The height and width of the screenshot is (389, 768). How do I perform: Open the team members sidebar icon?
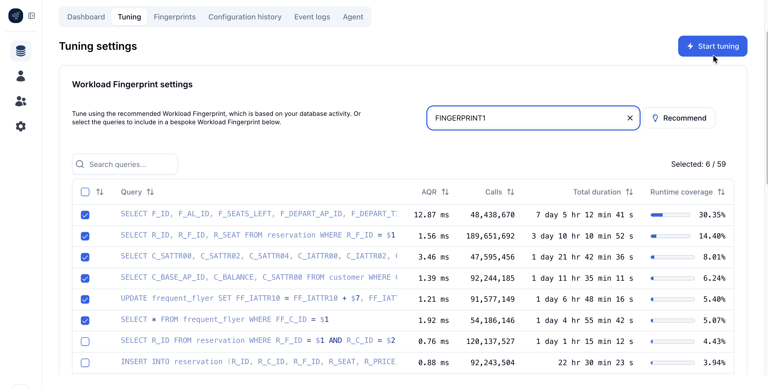coord(20,101)
